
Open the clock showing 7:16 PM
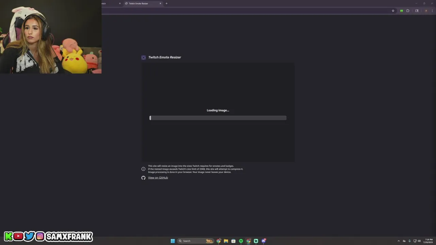[429, 241]
